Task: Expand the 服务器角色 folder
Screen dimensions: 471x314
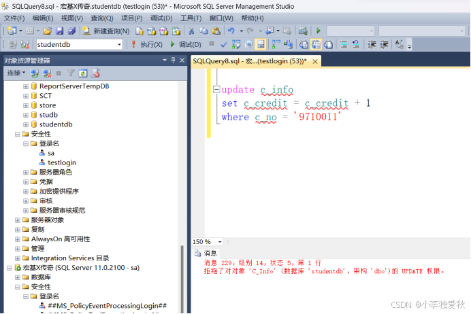Action: 26,172
